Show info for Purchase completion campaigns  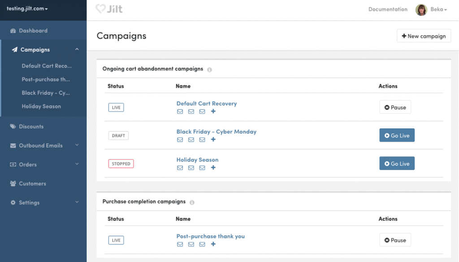click(192, 202)
